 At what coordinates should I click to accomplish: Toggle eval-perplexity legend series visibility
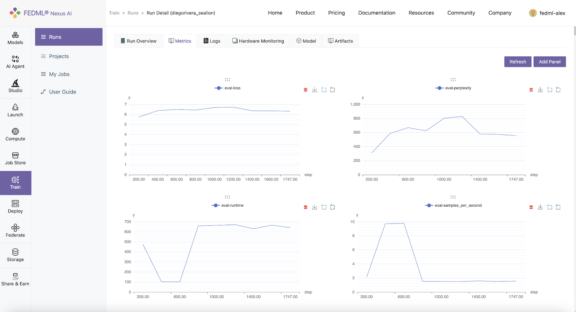[453, 88]
